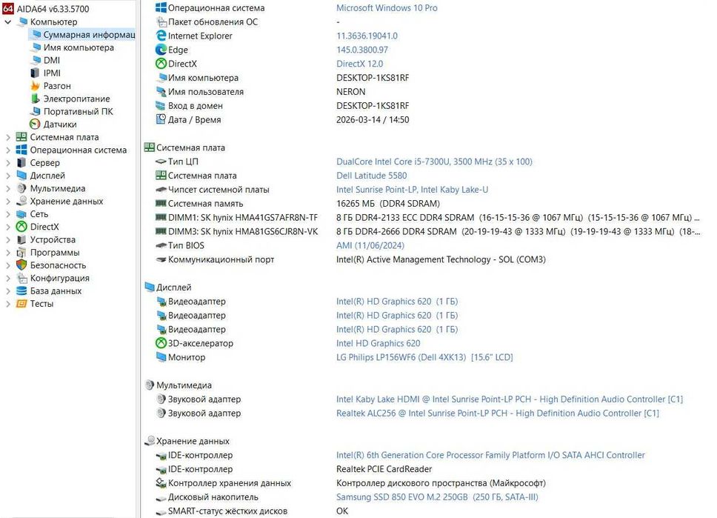Screen dimensions: 717x518
Task: Click the Internet Explorer icon in the list
Action: pos(161,36)
